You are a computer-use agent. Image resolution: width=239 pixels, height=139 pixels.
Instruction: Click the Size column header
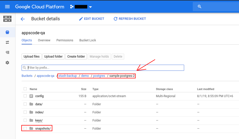[x=84, y=89]
